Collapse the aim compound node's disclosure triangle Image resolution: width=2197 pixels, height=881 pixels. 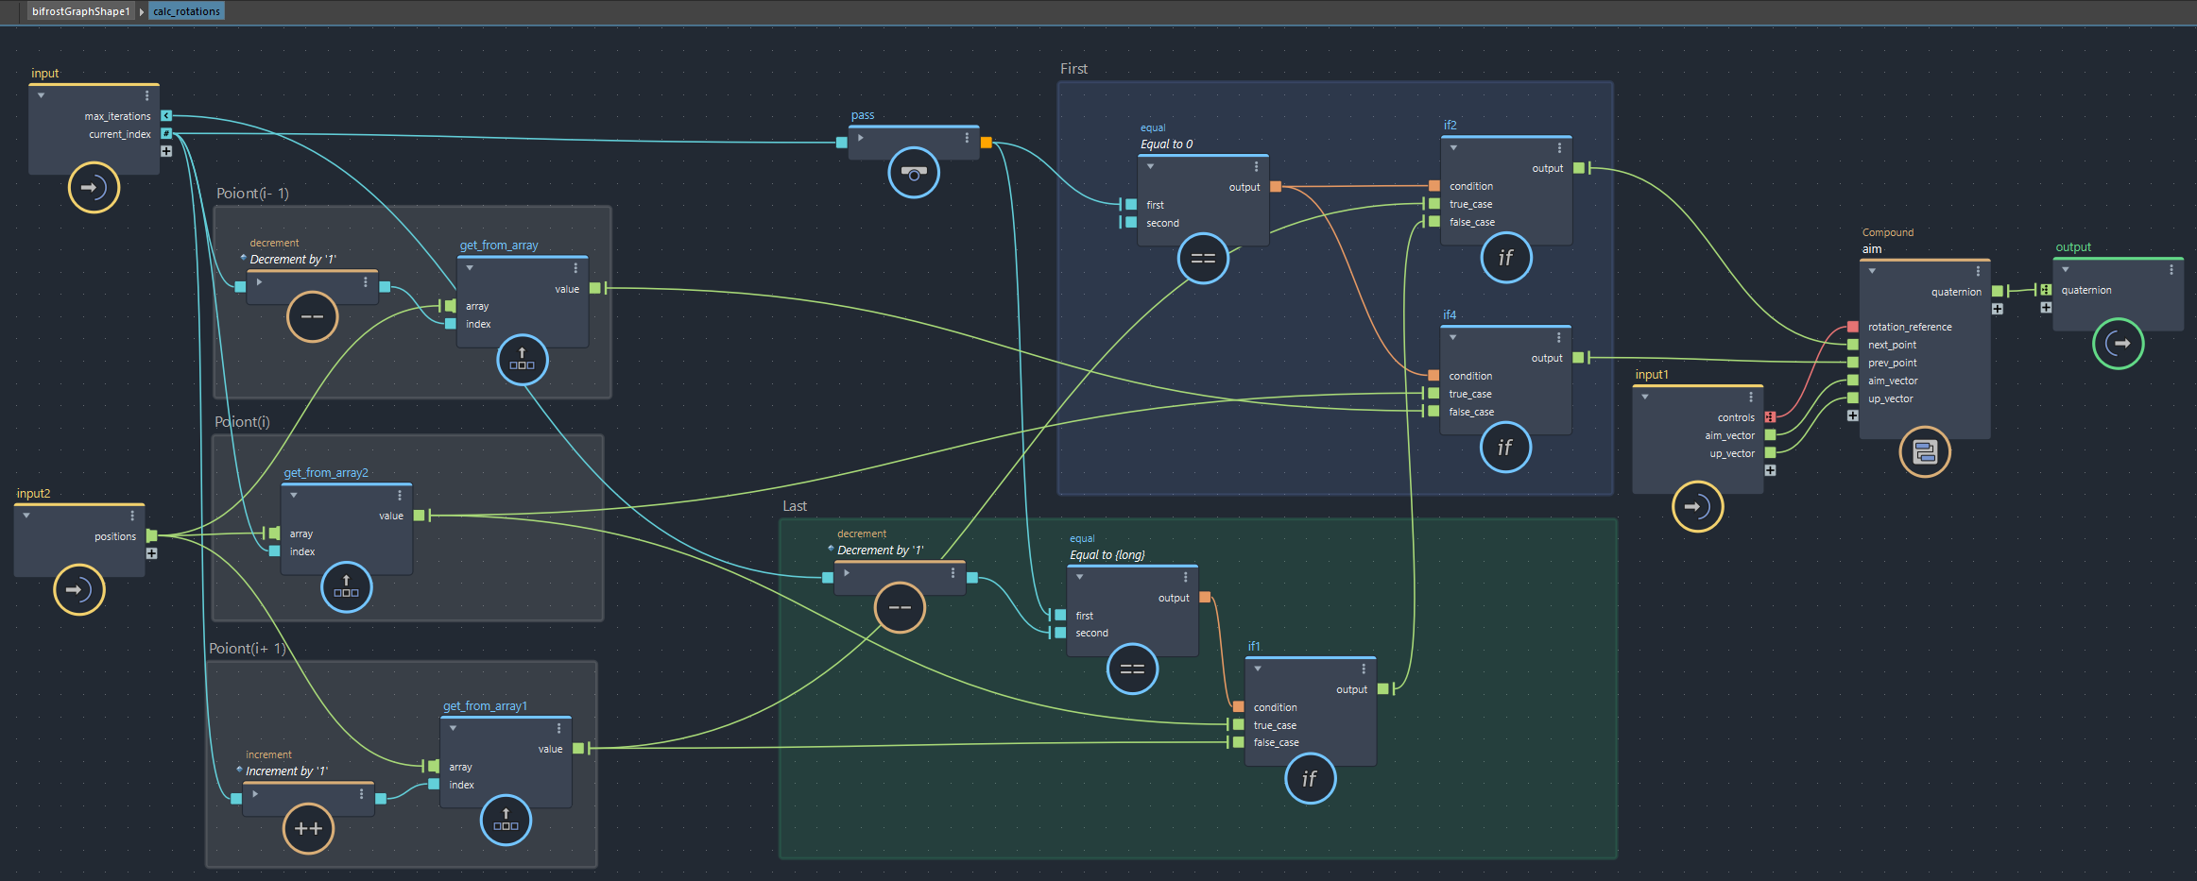(x=1872, y=271)
